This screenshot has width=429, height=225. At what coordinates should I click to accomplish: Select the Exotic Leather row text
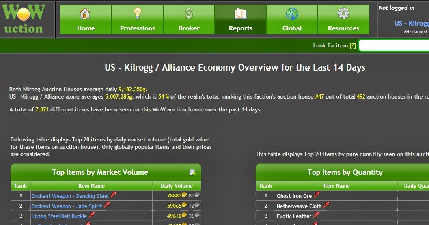(x=294, y=216)
